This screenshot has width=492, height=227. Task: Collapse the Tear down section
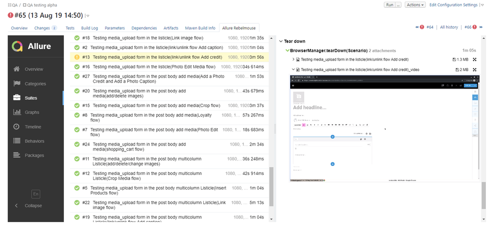(x=281, y=41)
